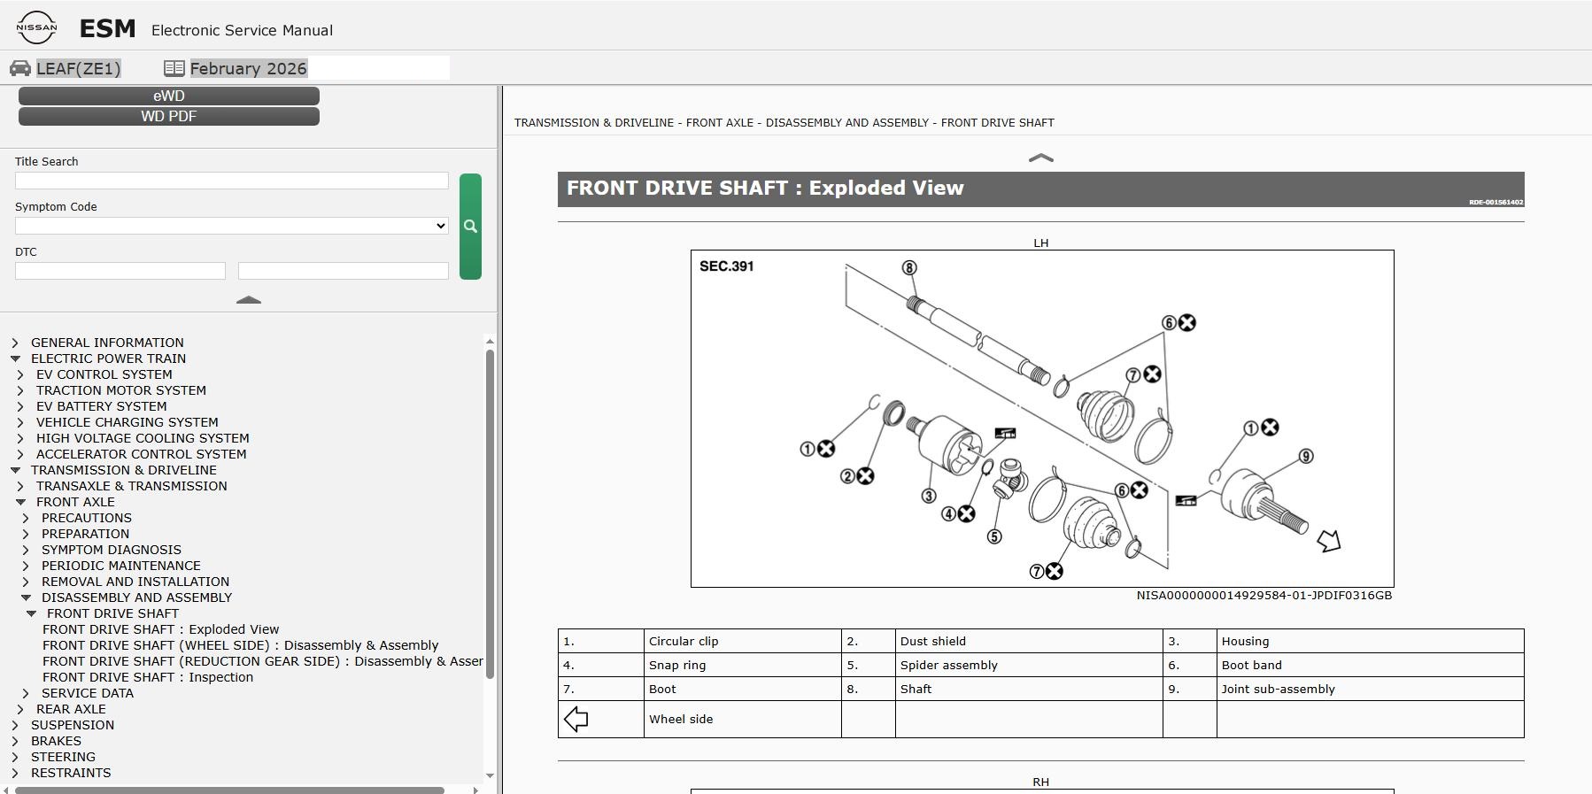Collapse ELECTRIC POWER TRAIN tree node

pos(15,358)
